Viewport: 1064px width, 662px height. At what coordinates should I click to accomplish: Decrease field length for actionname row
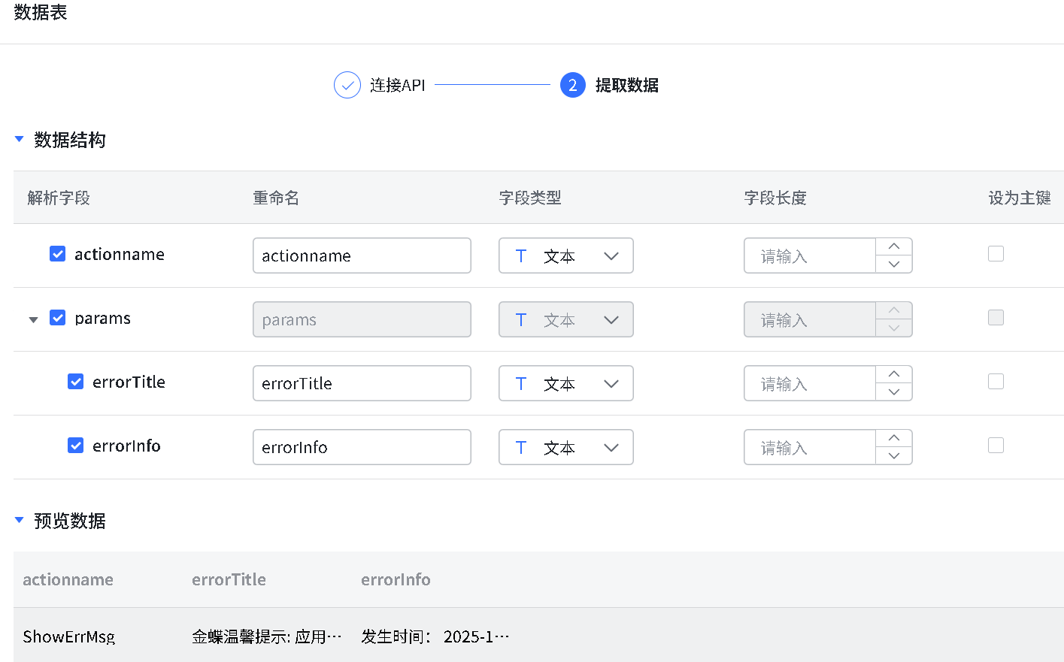tap(893, 264)
